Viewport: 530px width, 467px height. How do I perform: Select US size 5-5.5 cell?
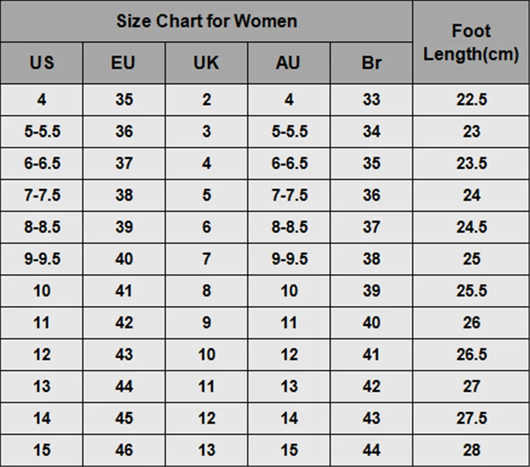pyautogui.click(x=42, y=131)
